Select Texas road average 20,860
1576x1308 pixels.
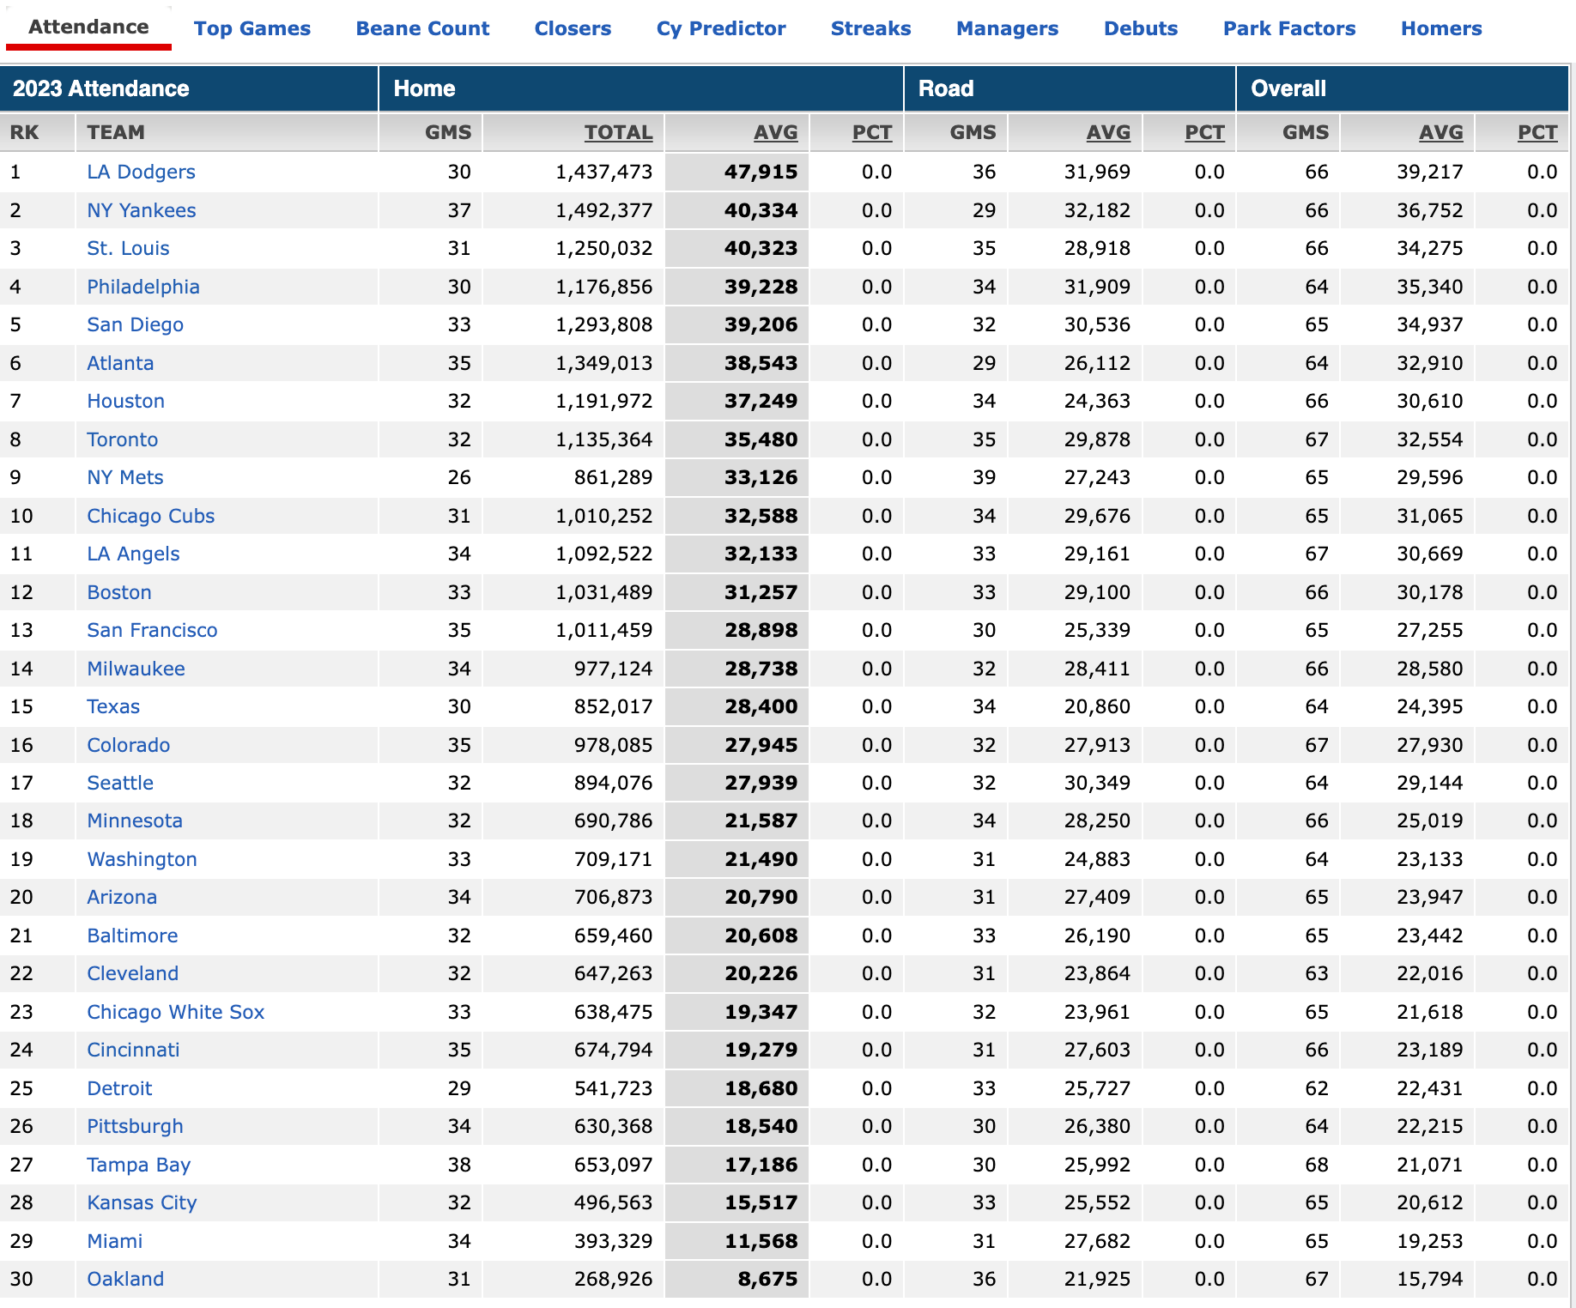(x=1097, y=706)
